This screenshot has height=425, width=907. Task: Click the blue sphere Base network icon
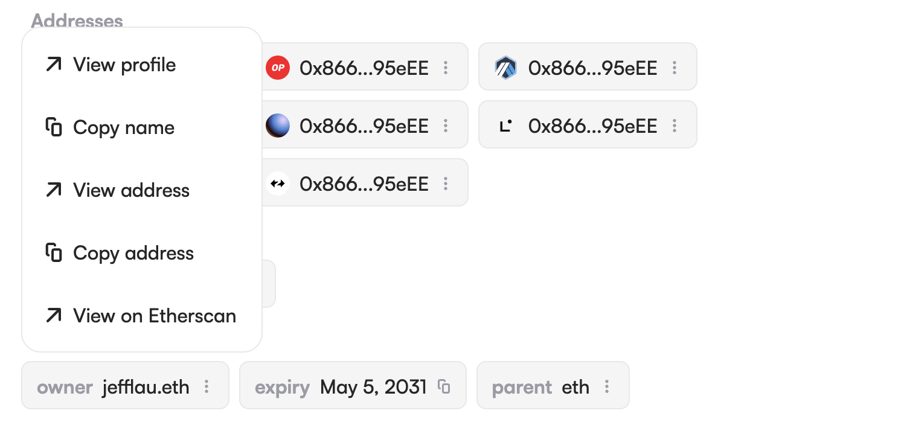point(278,126)
